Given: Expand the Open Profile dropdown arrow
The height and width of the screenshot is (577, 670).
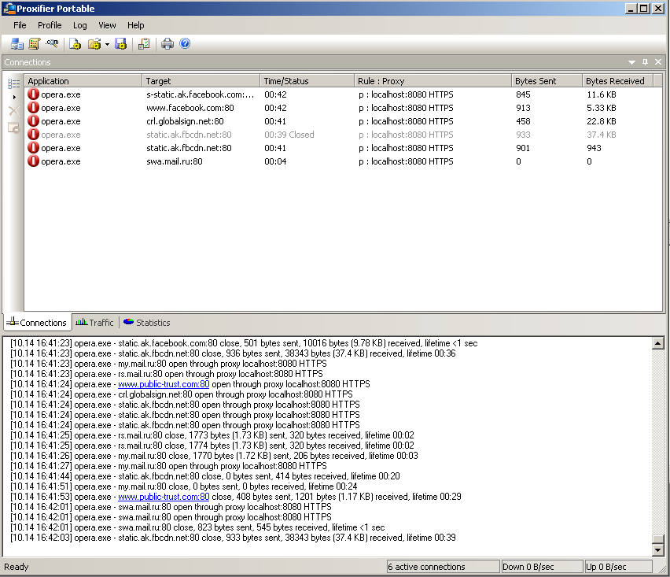Looking at the screenshot, I should coord(107,44).
